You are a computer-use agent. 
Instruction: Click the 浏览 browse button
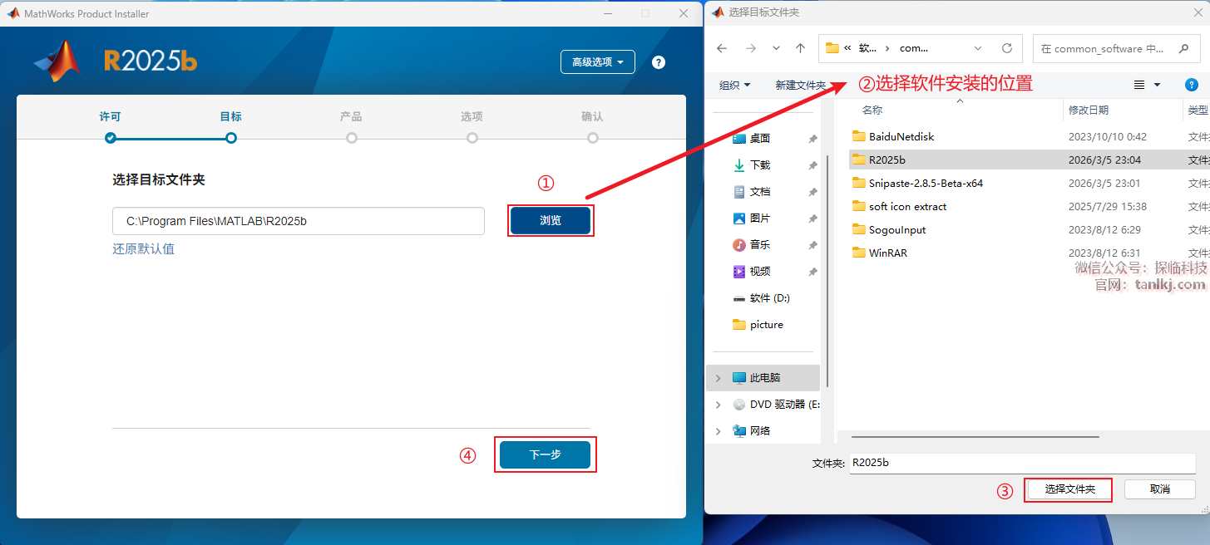click(551, 220)
